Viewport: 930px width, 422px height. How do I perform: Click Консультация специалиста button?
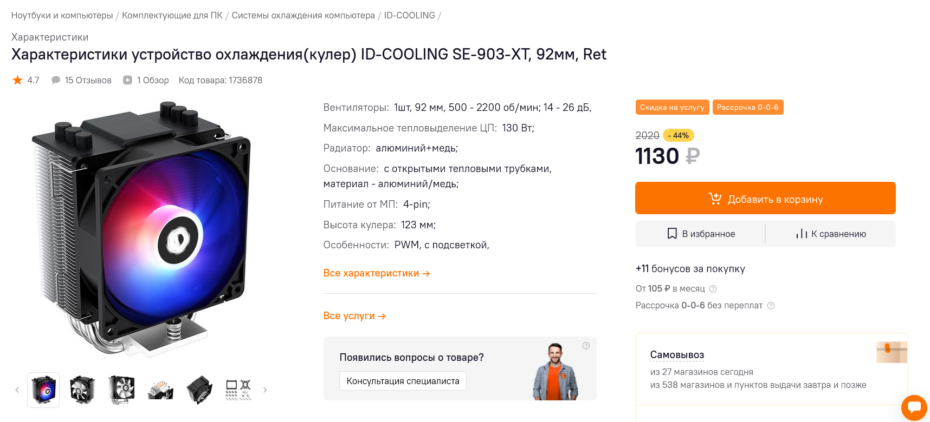403,381
